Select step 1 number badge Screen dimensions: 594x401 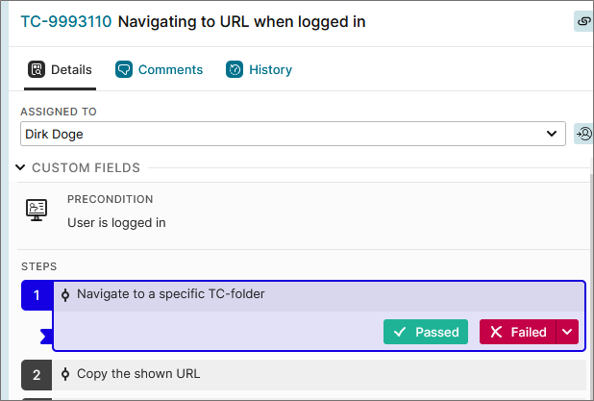point(37,295)
